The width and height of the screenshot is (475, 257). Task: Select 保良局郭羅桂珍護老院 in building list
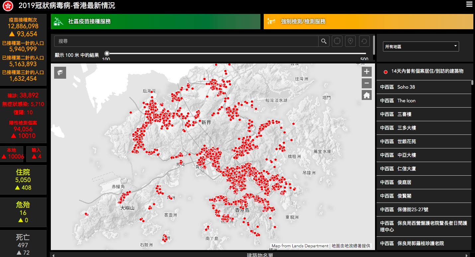424,243
